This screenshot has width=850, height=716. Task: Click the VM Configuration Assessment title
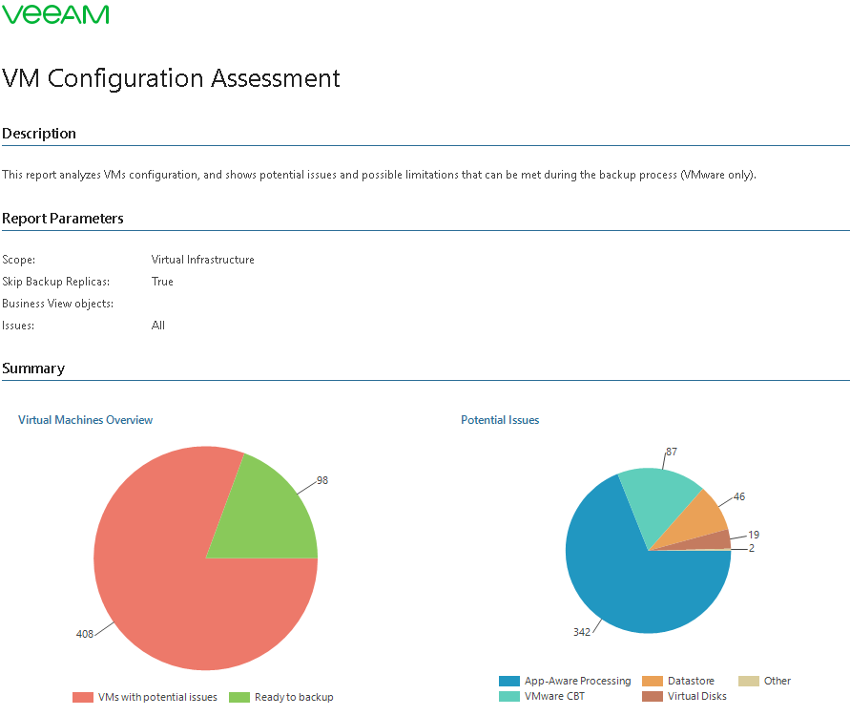click(172, 78)
